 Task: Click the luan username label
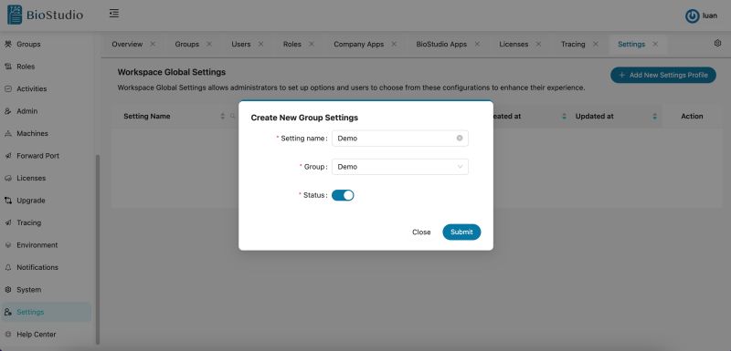(x=710, y=15)
